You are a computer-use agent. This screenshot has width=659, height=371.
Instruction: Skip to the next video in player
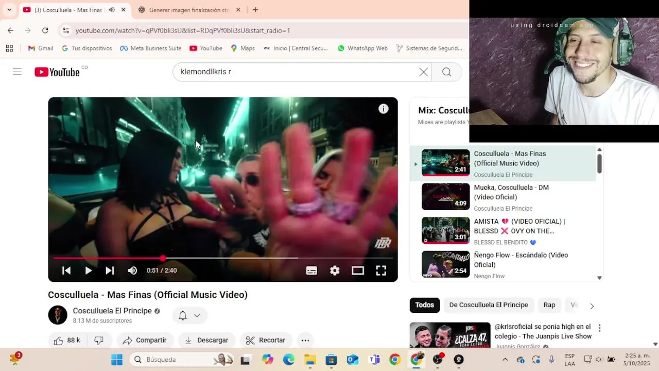point(110,271)
